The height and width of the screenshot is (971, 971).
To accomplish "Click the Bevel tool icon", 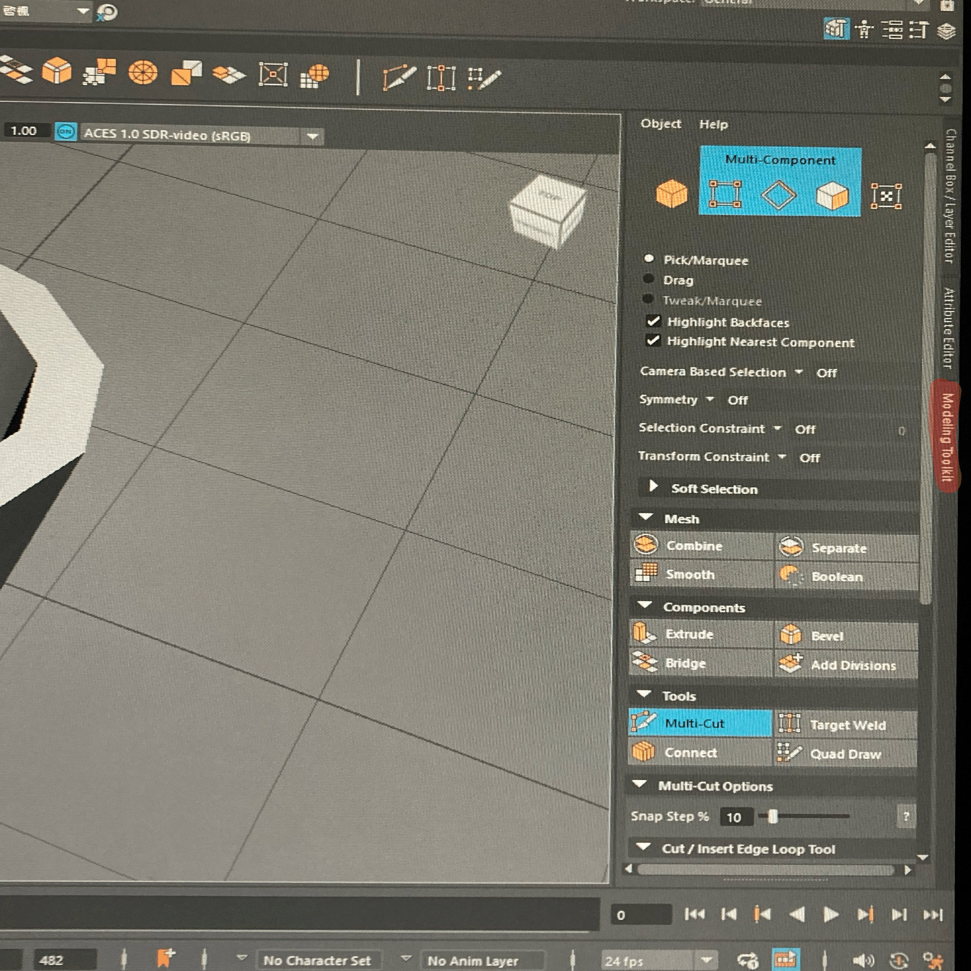I will click(x=791, y=635).
